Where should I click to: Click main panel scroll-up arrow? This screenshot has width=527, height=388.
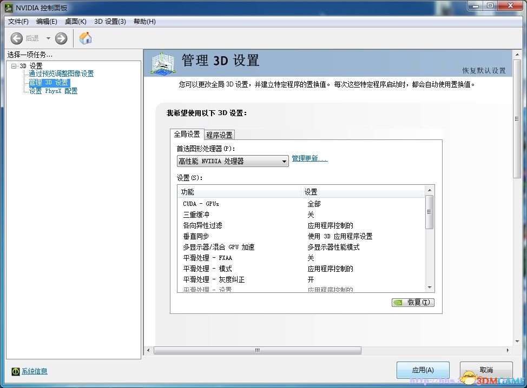click(517, 55)
